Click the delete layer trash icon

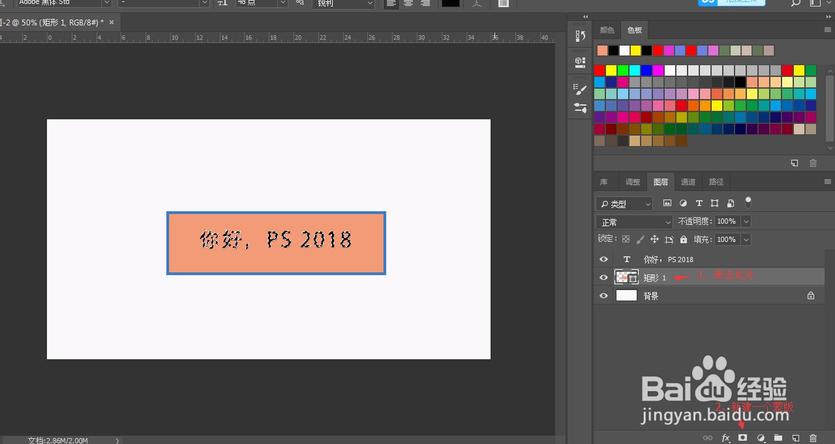813,437
